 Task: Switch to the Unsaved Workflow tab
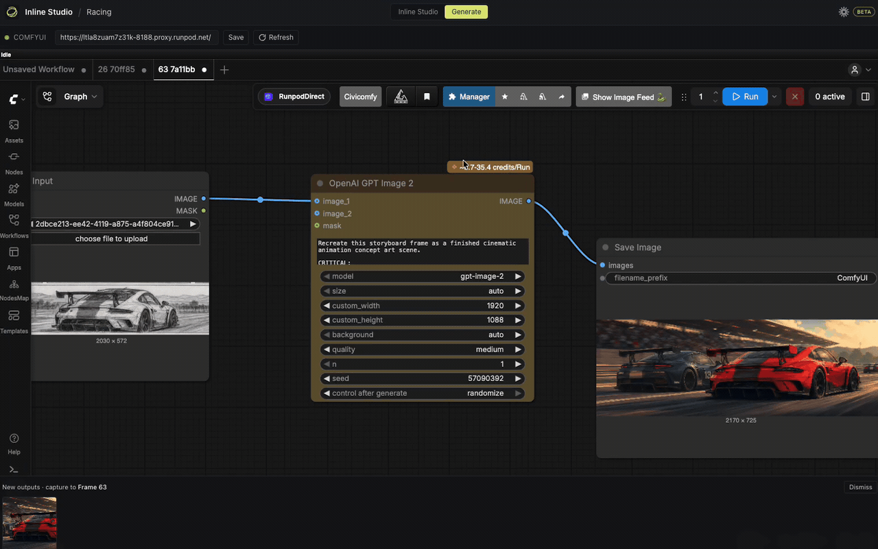coord(38,70)
